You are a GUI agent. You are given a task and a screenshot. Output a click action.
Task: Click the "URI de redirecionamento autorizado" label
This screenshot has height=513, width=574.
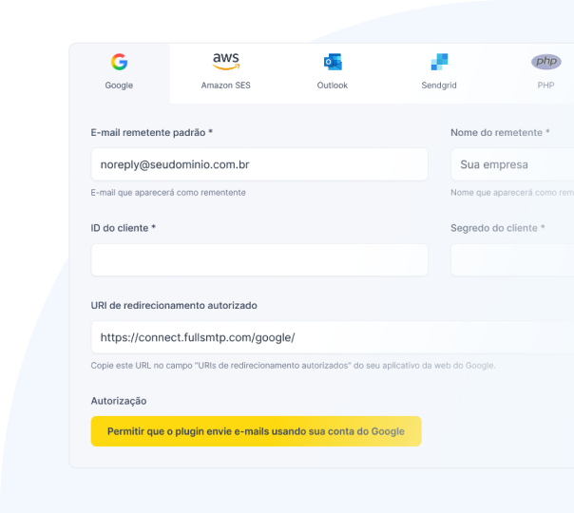174,306
